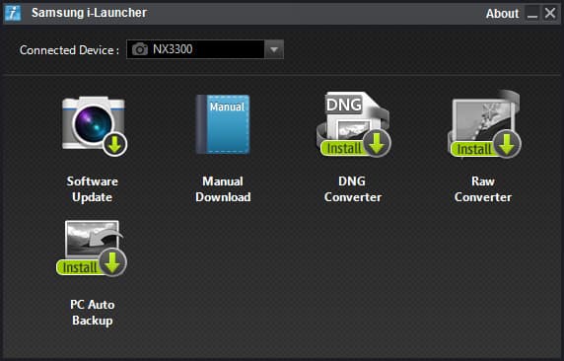The image size is (564, 361).
Task: Click the Software Update text label
Action: coord(92,189)
